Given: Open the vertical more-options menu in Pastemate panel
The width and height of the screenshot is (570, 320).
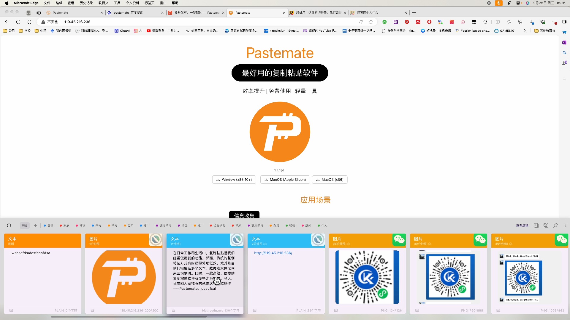Looking at the screenshot, I should [x=565, y=225].
